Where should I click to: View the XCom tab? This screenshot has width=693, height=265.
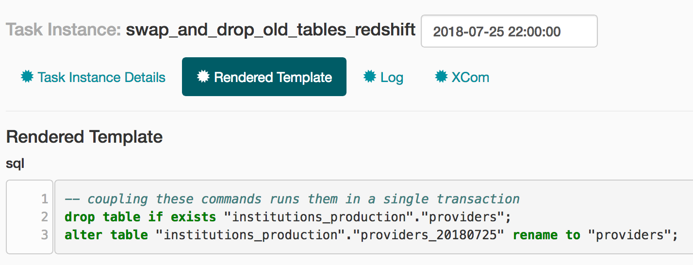tap(470, 77)
